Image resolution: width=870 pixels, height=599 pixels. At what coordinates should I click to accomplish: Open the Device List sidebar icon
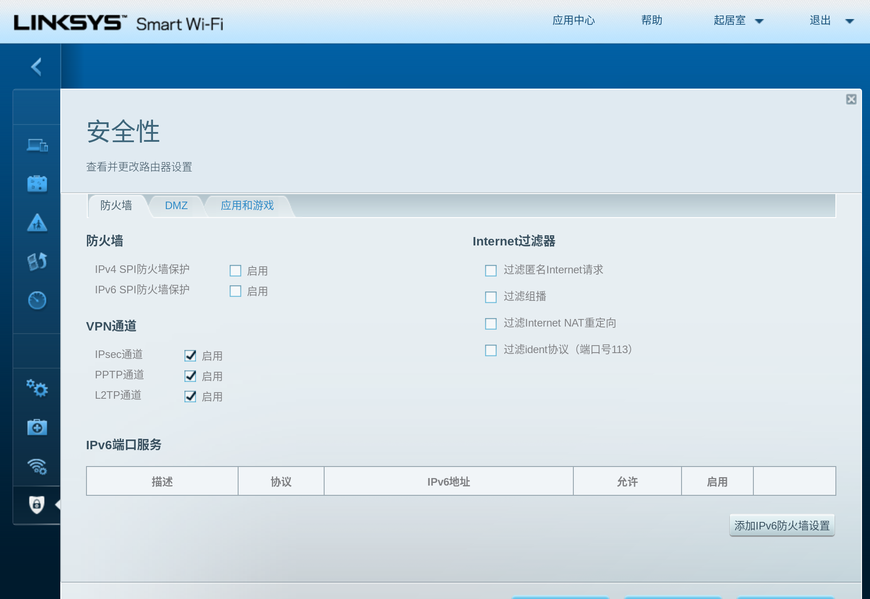[37, 145]
